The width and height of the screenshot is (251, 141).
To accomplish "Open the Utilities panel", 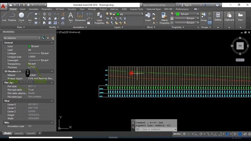I will (218, 17).
